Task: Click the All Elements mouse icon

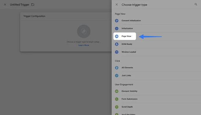Action: (x=117, y=68)
